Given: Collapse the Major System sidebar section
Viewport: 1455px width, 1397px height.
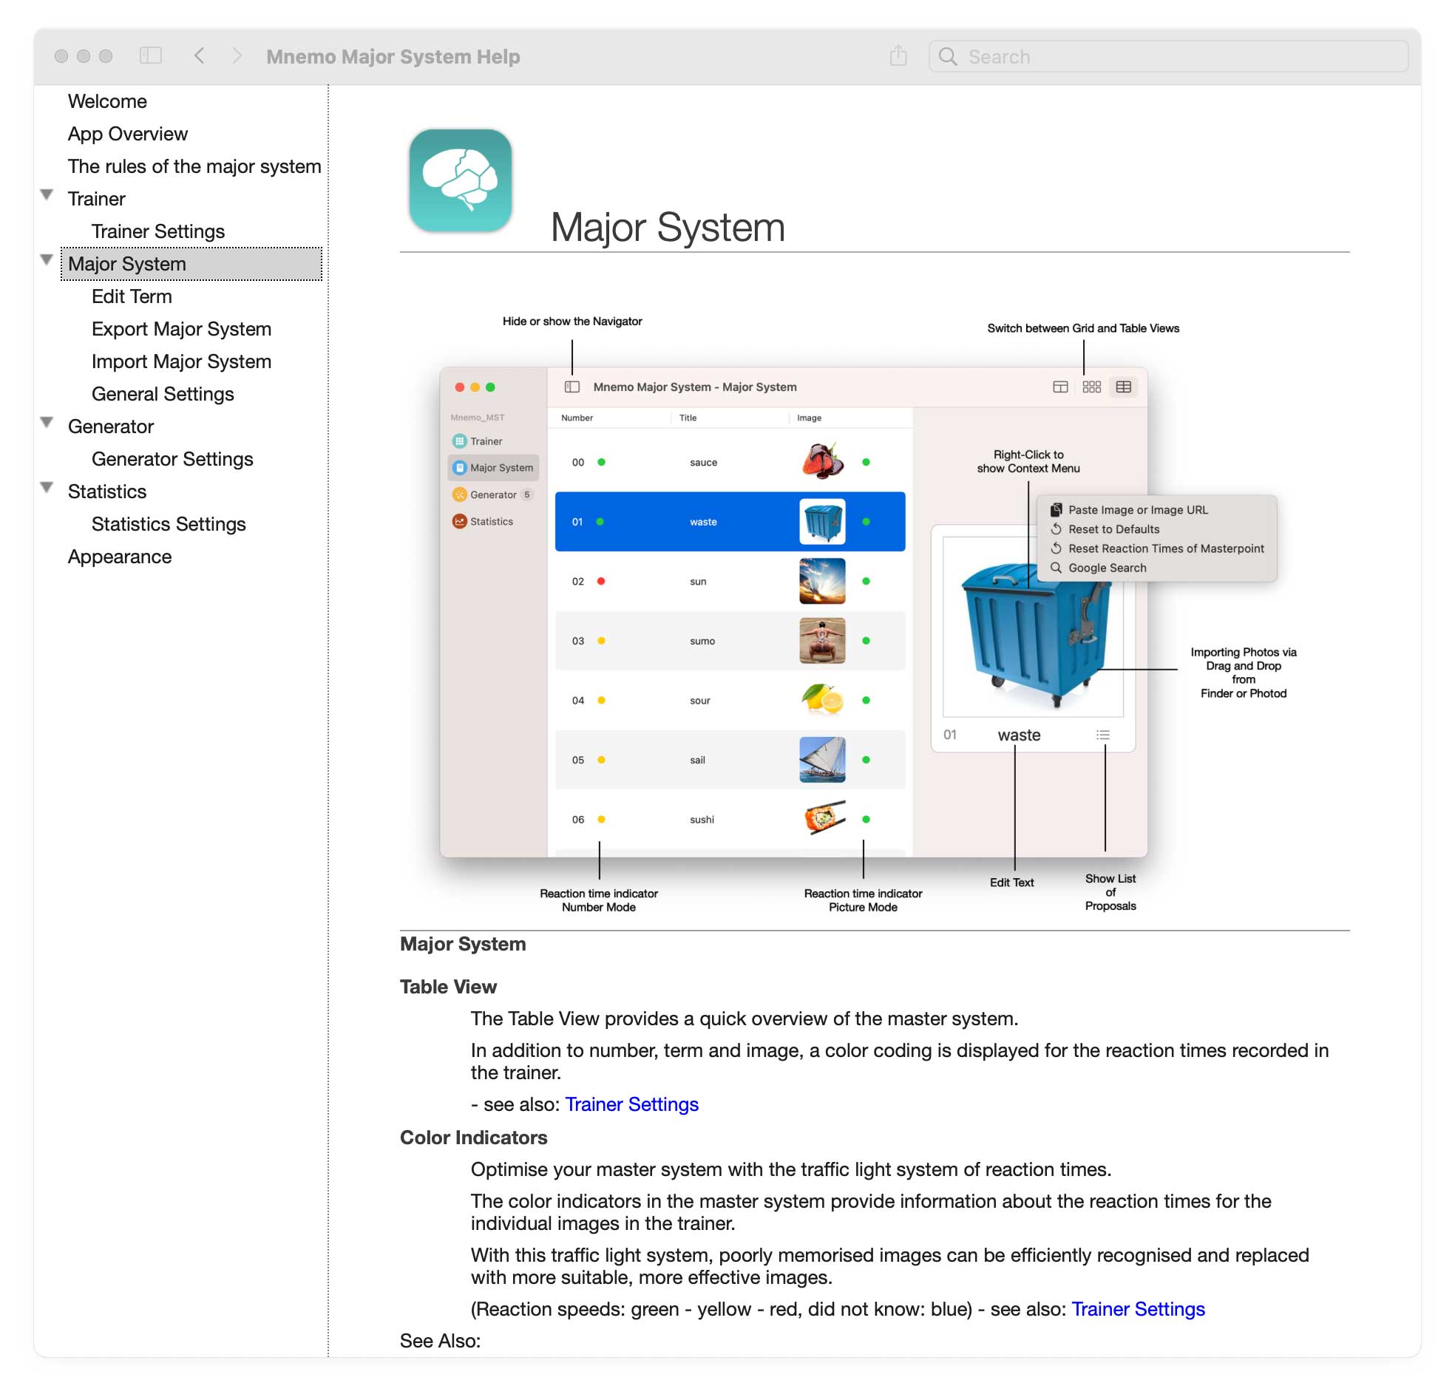Looking at the screenshot, I should (47, 259).
